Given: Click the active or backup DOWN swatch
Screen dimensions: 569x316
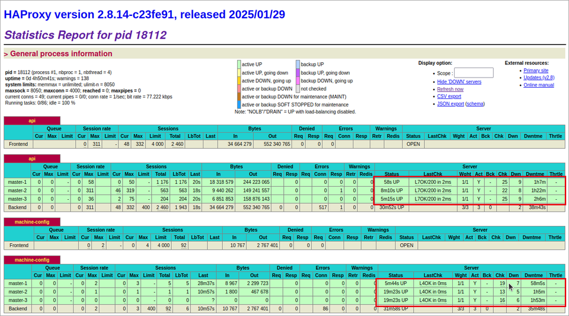Looking at the screenshot, I should tap(239, 88).
